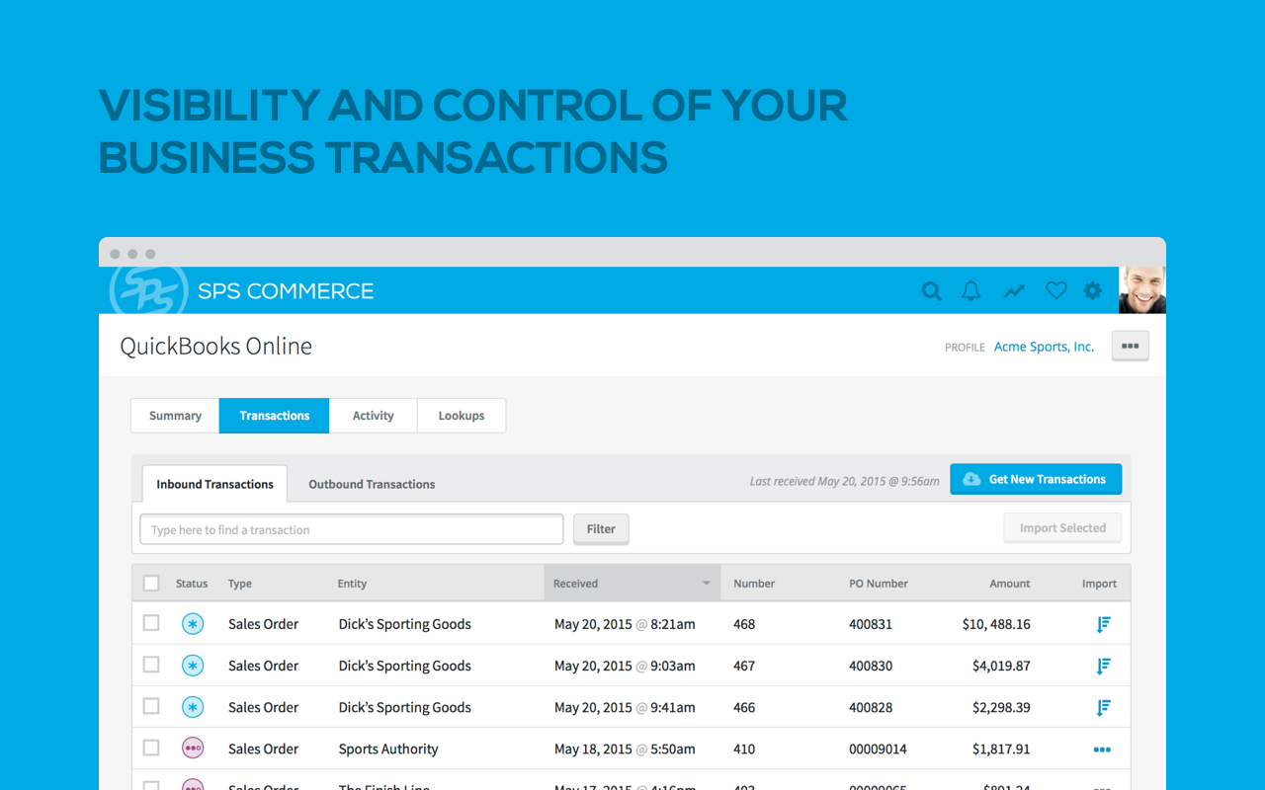Open the trend chart icon in header
Screen dimensions: 1265x790
point(1014,291)
